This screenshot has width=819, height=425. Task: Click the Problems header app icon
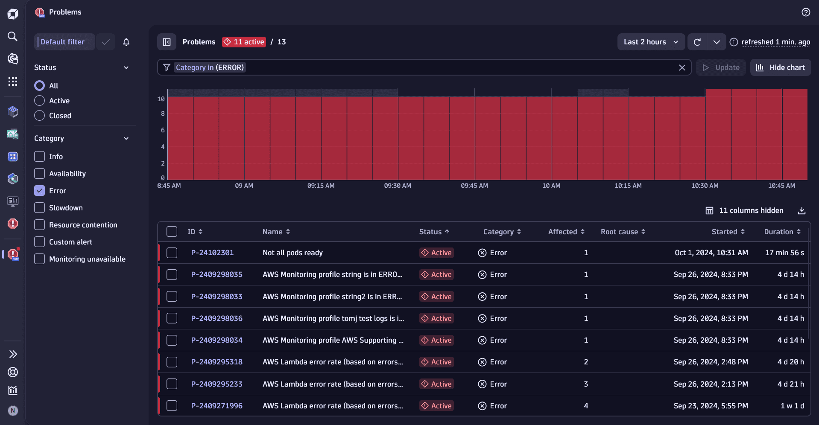40,12
